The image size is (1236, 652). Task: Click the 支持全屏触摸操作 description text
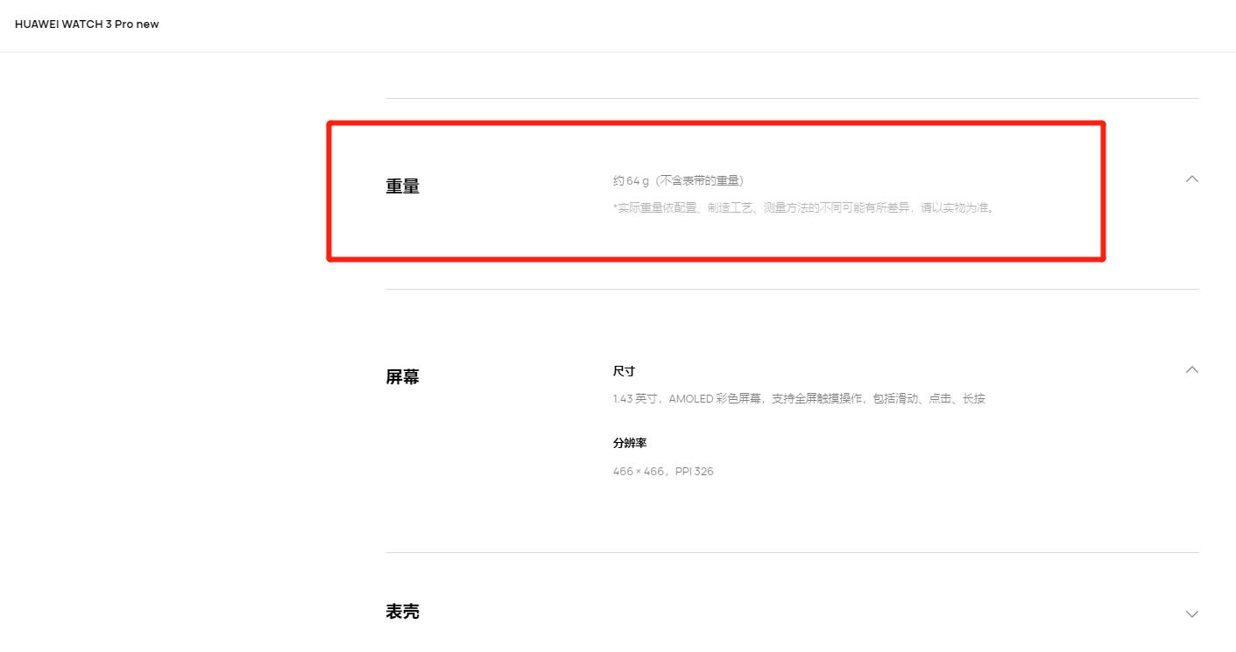pos(817,399)
